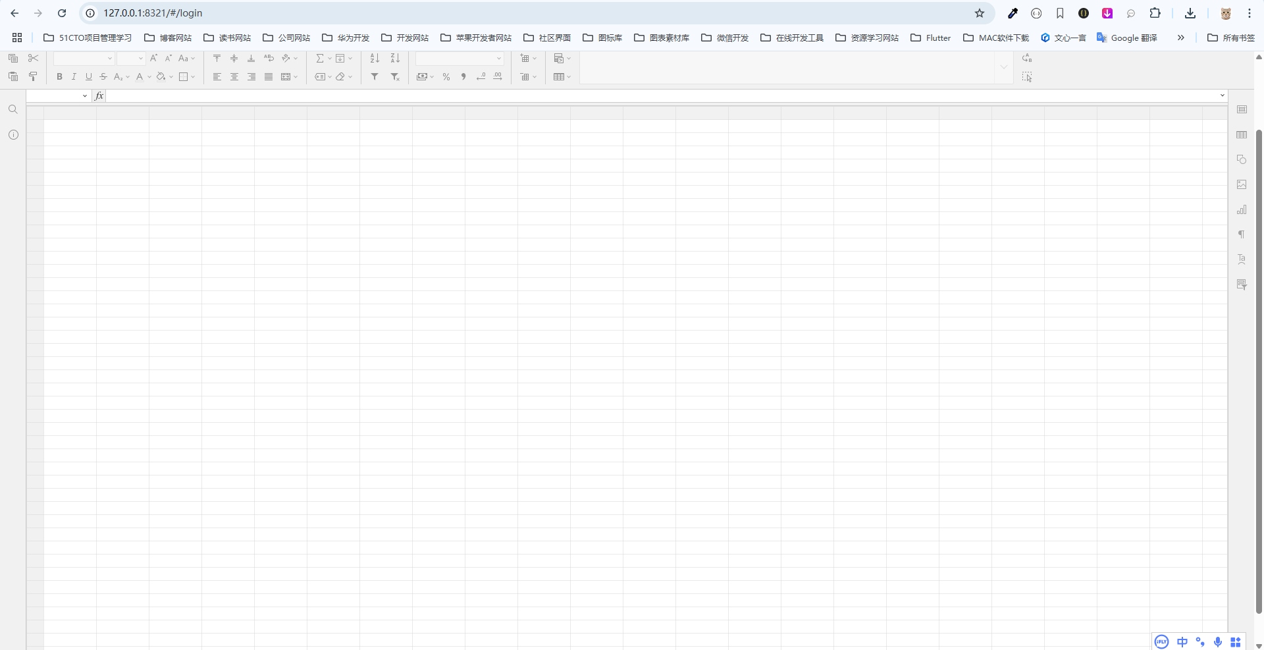This screenshot has height=650, width=1264.
Task: Open the font name dropdown
Action: pos(109,59)
